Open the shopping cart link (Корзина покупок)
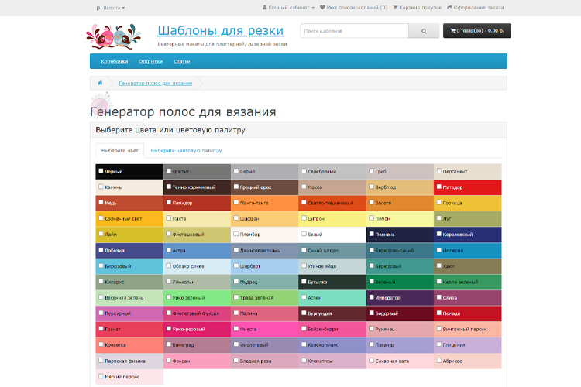 (418, 8)
